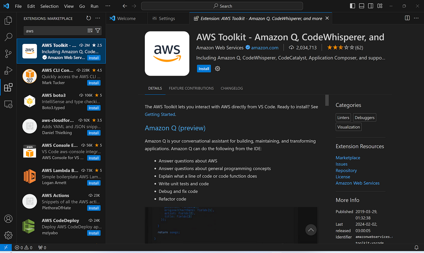Screen dimensions: 424x253
Task: Open the Amazon Web Services resource link
Action: (x=357, y=183)
